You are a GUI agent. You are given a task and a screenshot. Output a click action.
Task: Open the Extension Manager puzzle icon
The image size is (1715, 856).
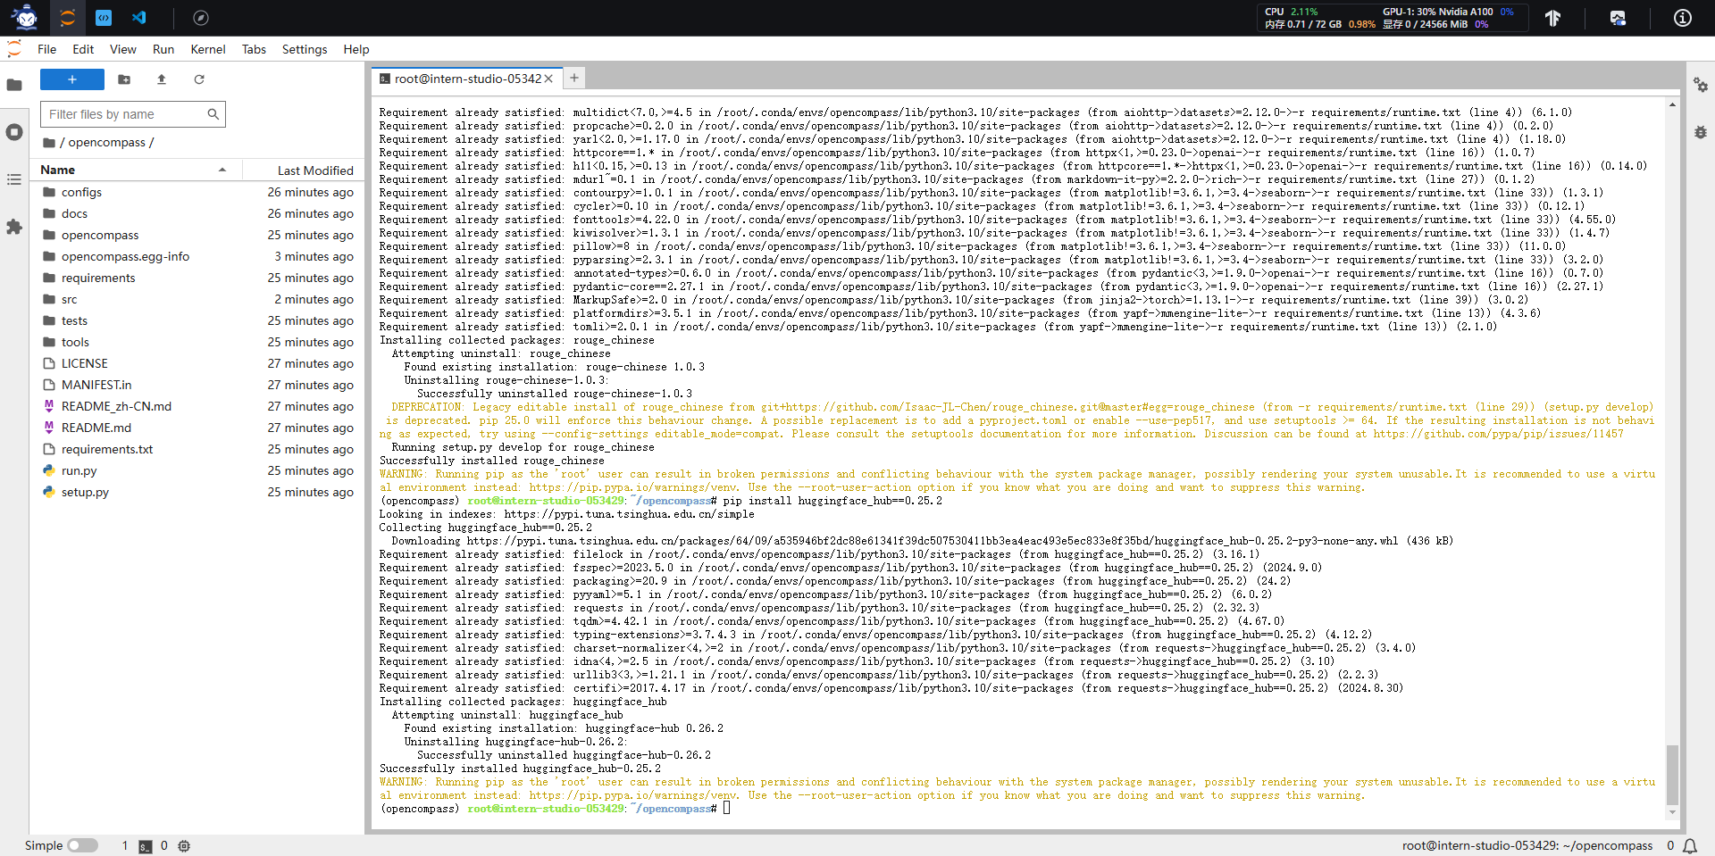click(14, 227)
